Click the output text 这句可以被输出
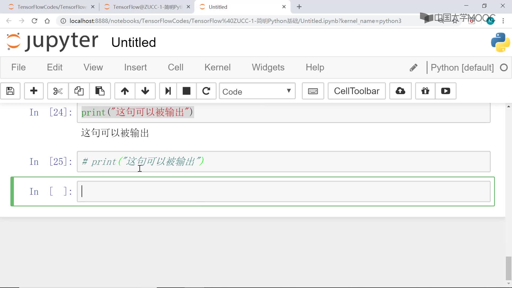512x288 pixels. coord(115,133)
